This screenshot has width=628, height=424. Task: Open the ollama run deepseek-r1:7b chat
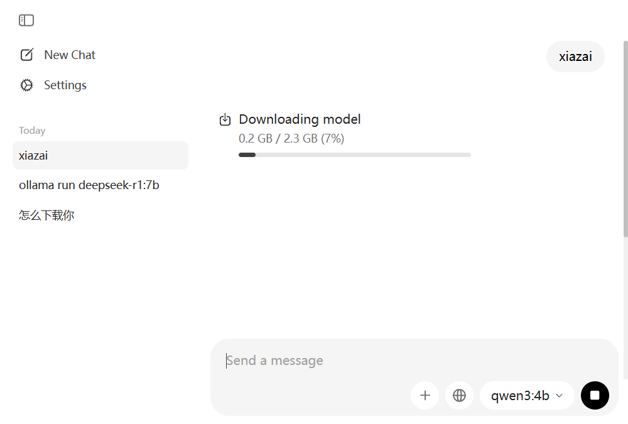[x=89, y=185]
